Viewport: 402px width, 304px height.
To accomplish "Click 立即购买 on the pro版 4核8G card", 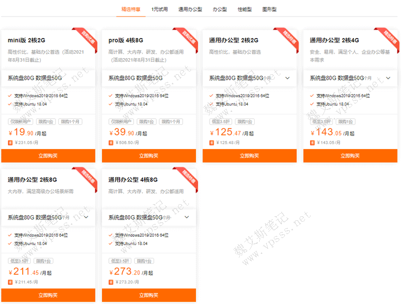I will coord(149,156).
